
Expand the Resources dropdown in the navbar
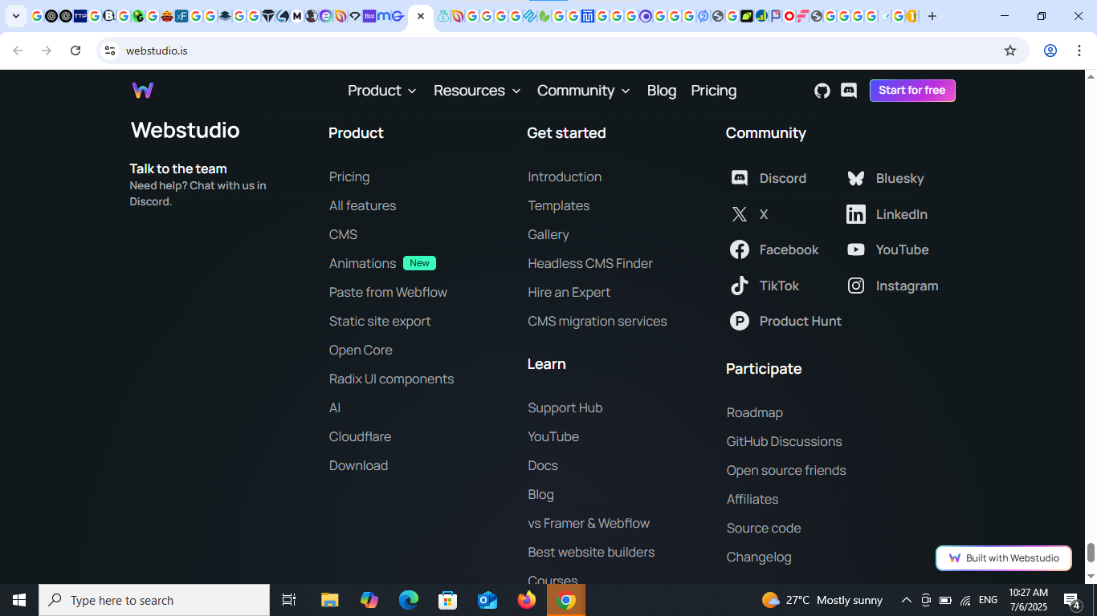click(x=478, y=91)
